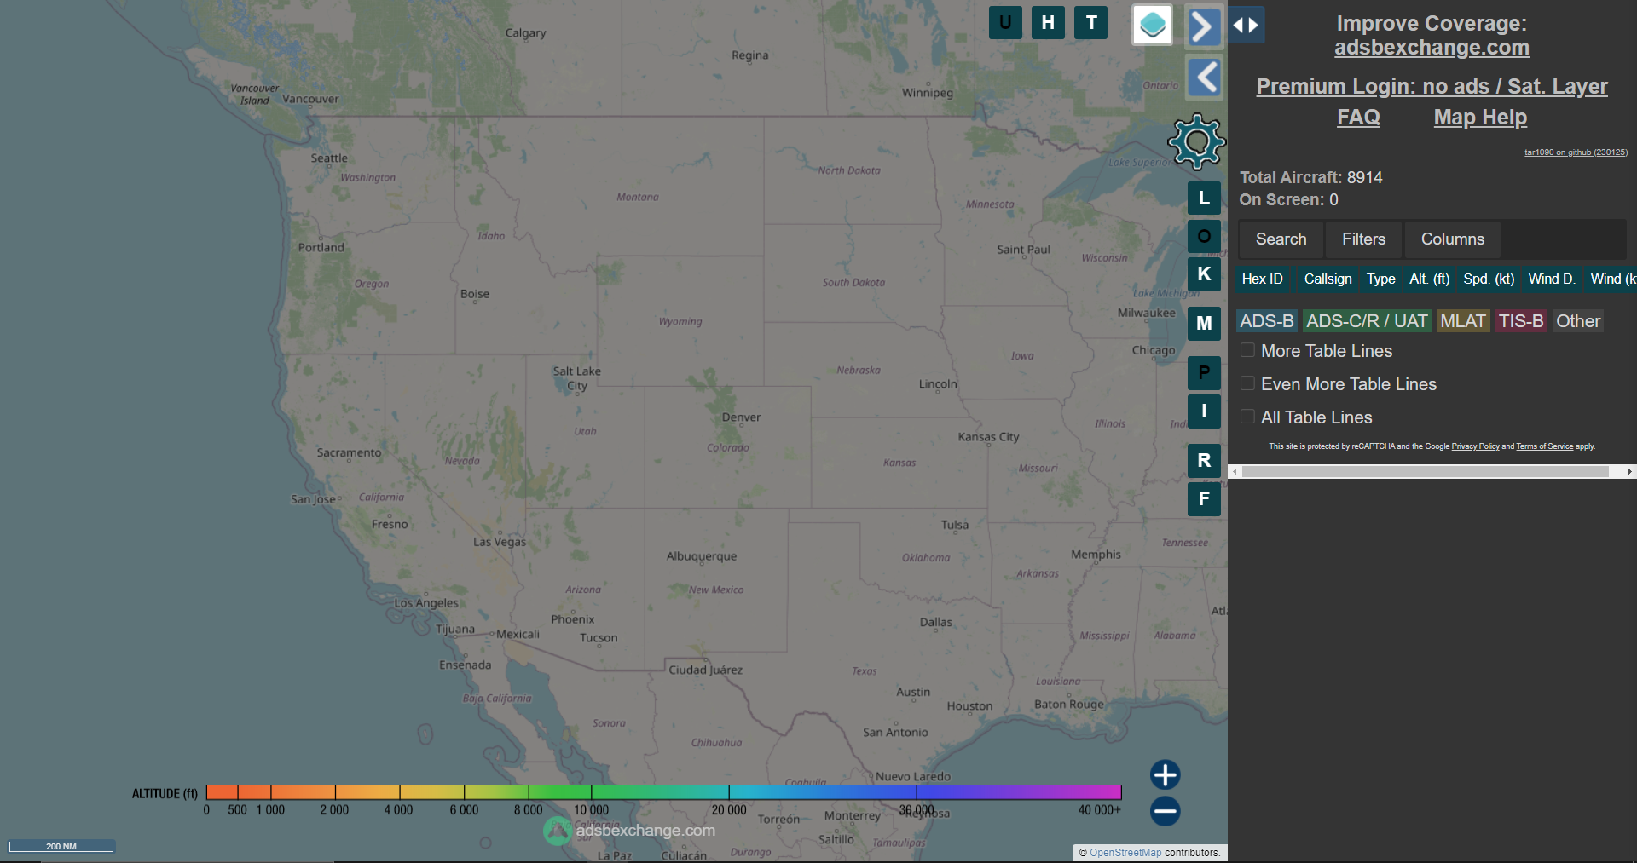The width and height of the screenshot is (1637, 863).
Task: Click the Total Aircraft: 8914 text
Action: pos(1310,177)
